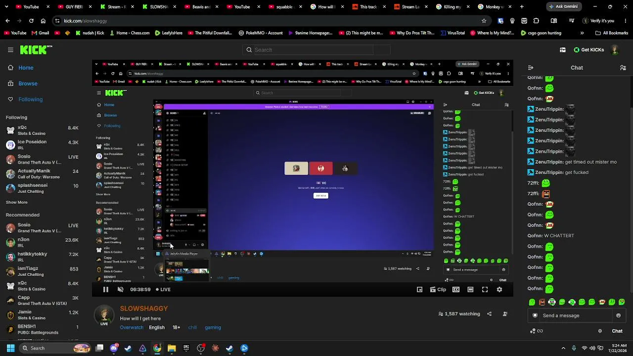Open Epic Games Launcher from taskbar
Viewport: 633px width, 356px height.
[x=186, y=348]
